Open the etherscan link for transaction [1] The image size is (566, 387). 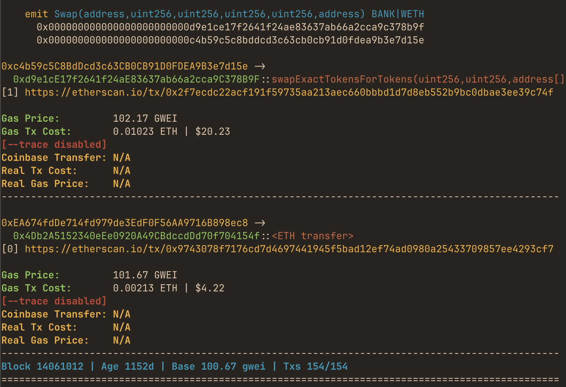click(289, 92)
